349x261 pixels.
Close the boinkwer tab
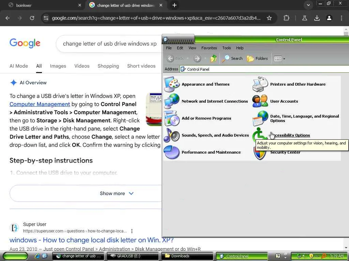[x=80, y=5]
